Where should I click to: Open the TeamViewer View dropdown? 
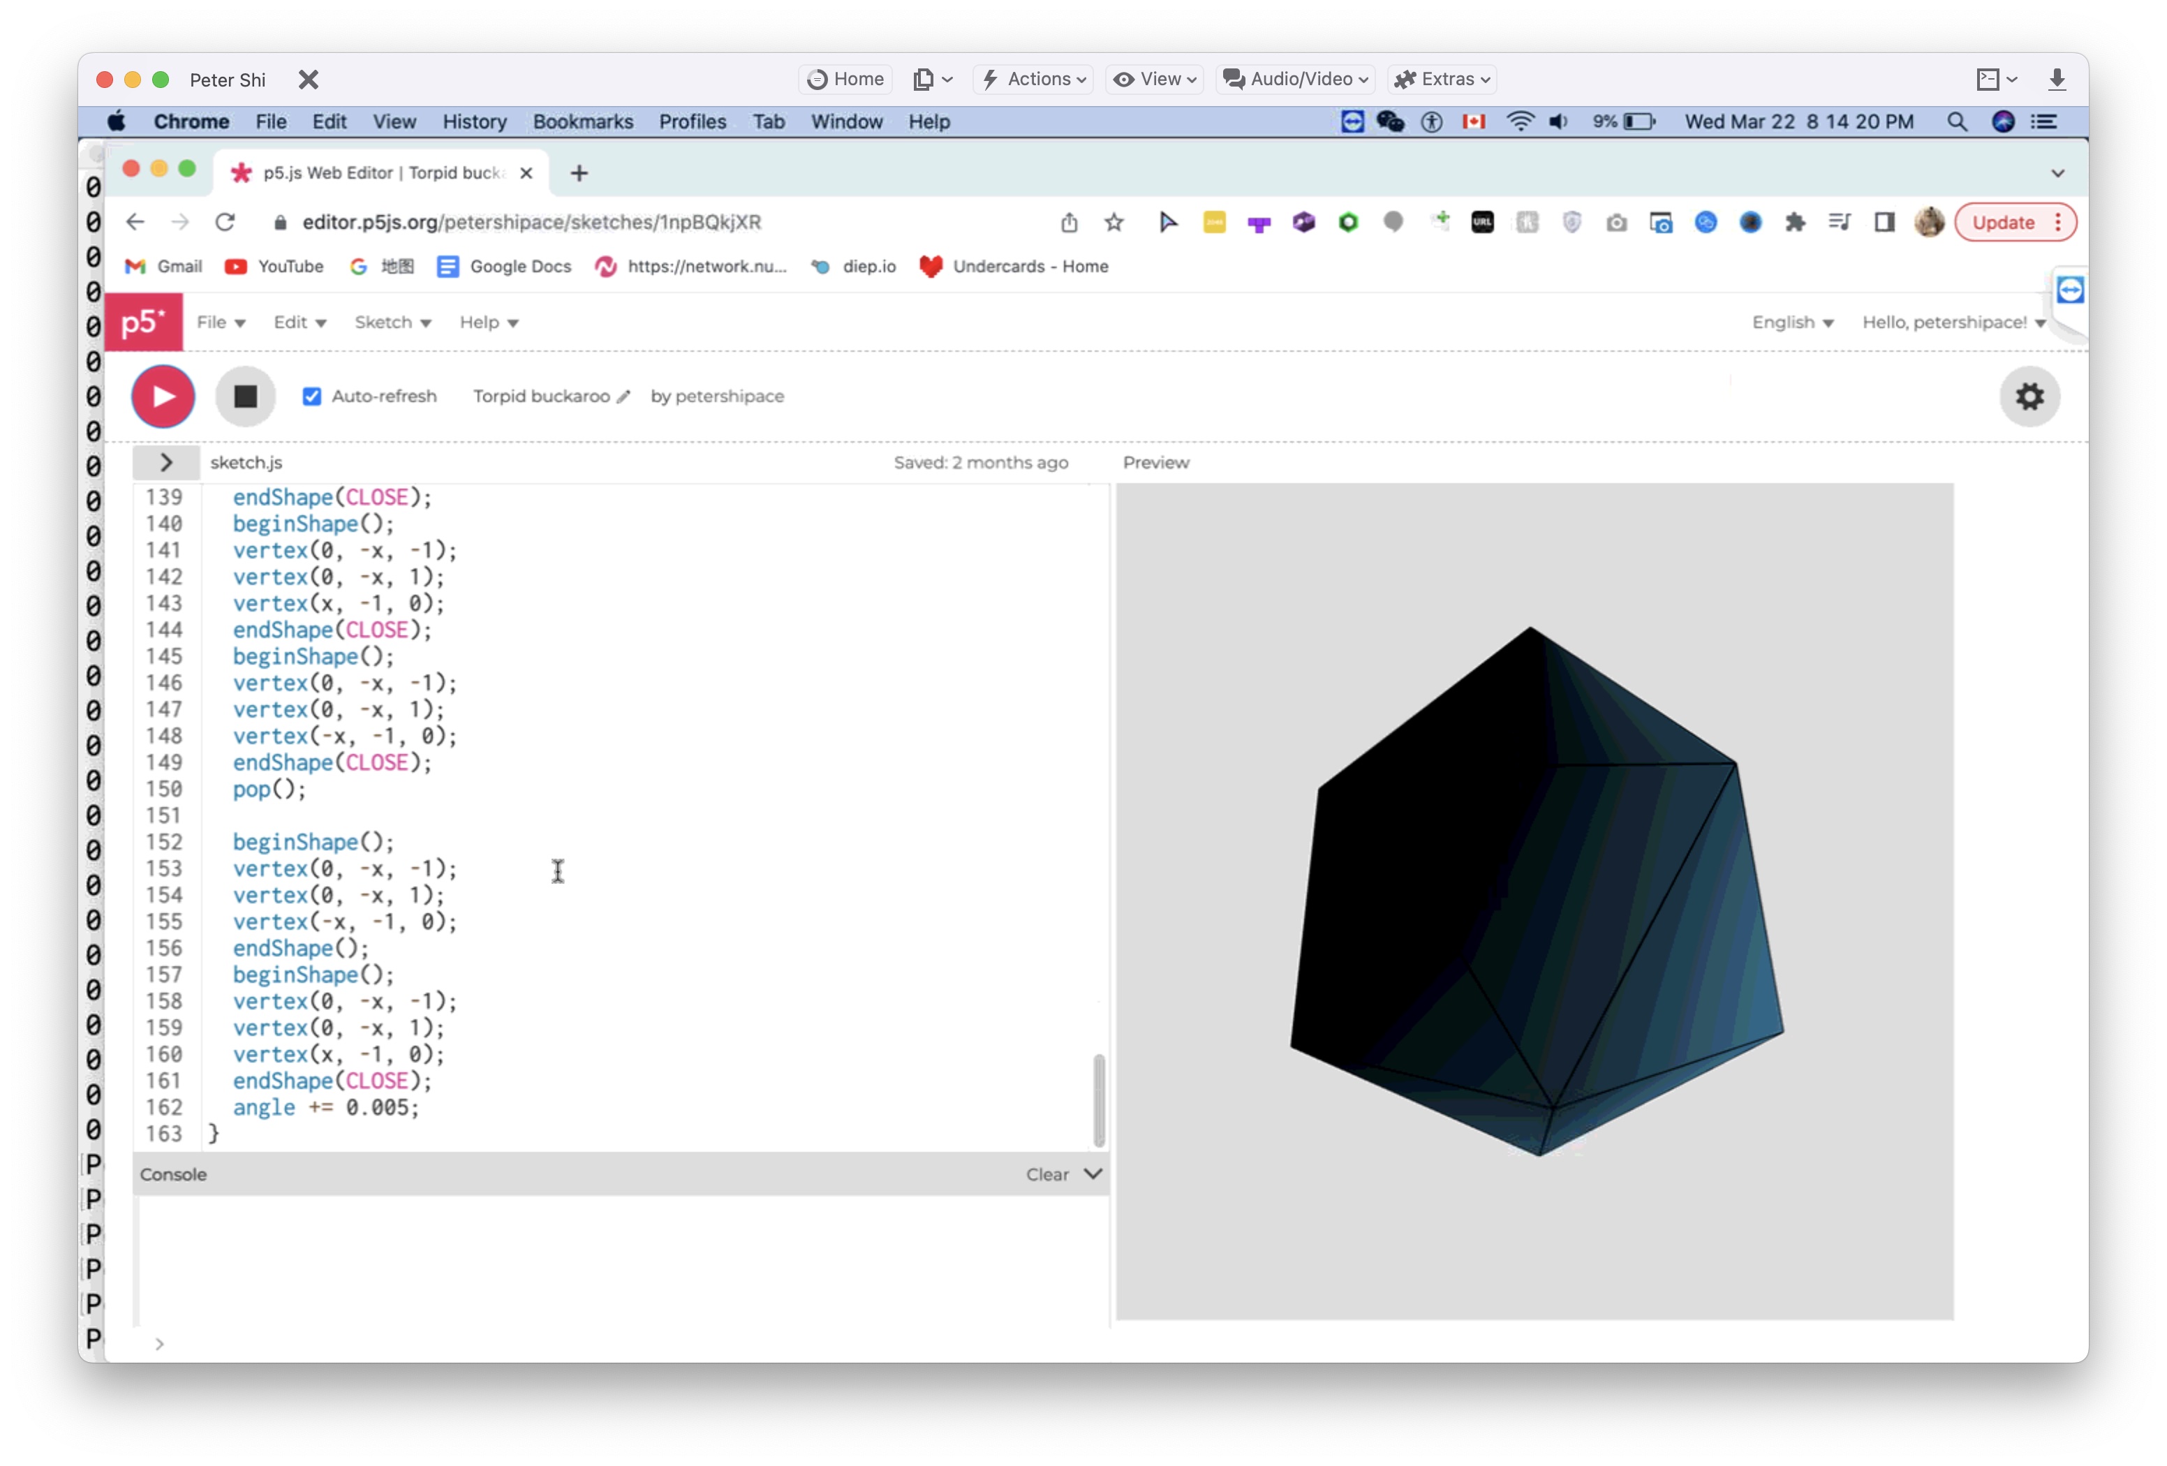tap(1155, 80)
